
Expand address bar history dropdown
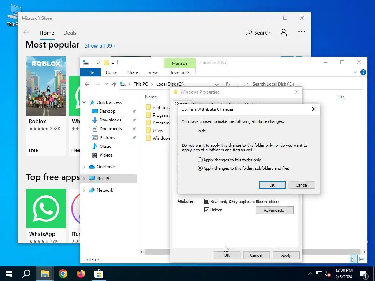point(216,84)
